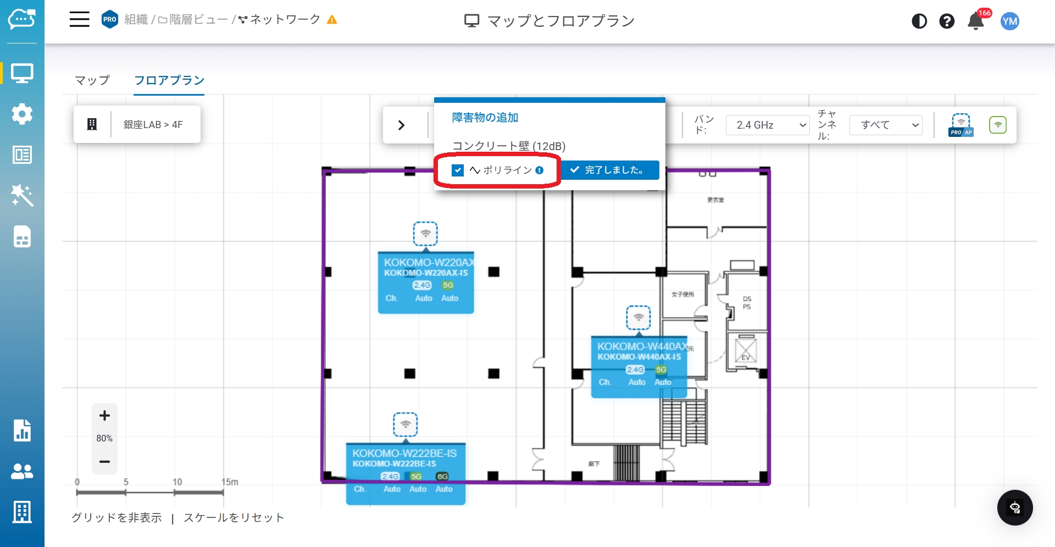The height and width of the screenshot is (547, 1055).
Task: Uncheck the ポリライン checkbox
Action: click(458, 170)
